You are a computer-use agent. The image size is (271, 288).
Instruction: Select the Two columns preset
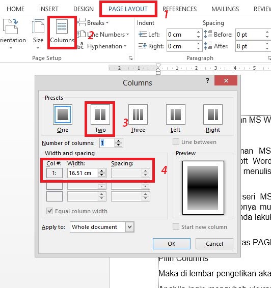100,118
